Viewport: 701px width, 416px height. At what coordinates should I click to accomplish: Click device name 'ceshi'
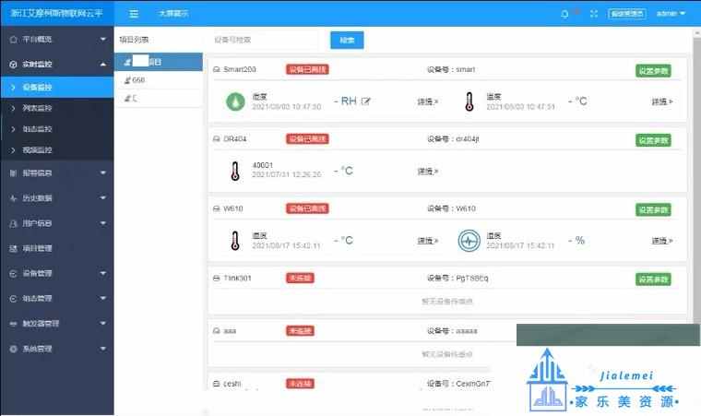(232, 384)
